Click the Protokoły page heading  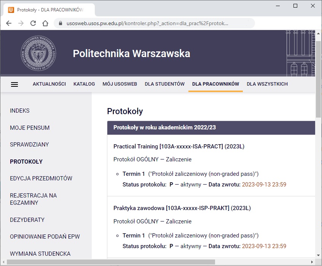[125, 111]
